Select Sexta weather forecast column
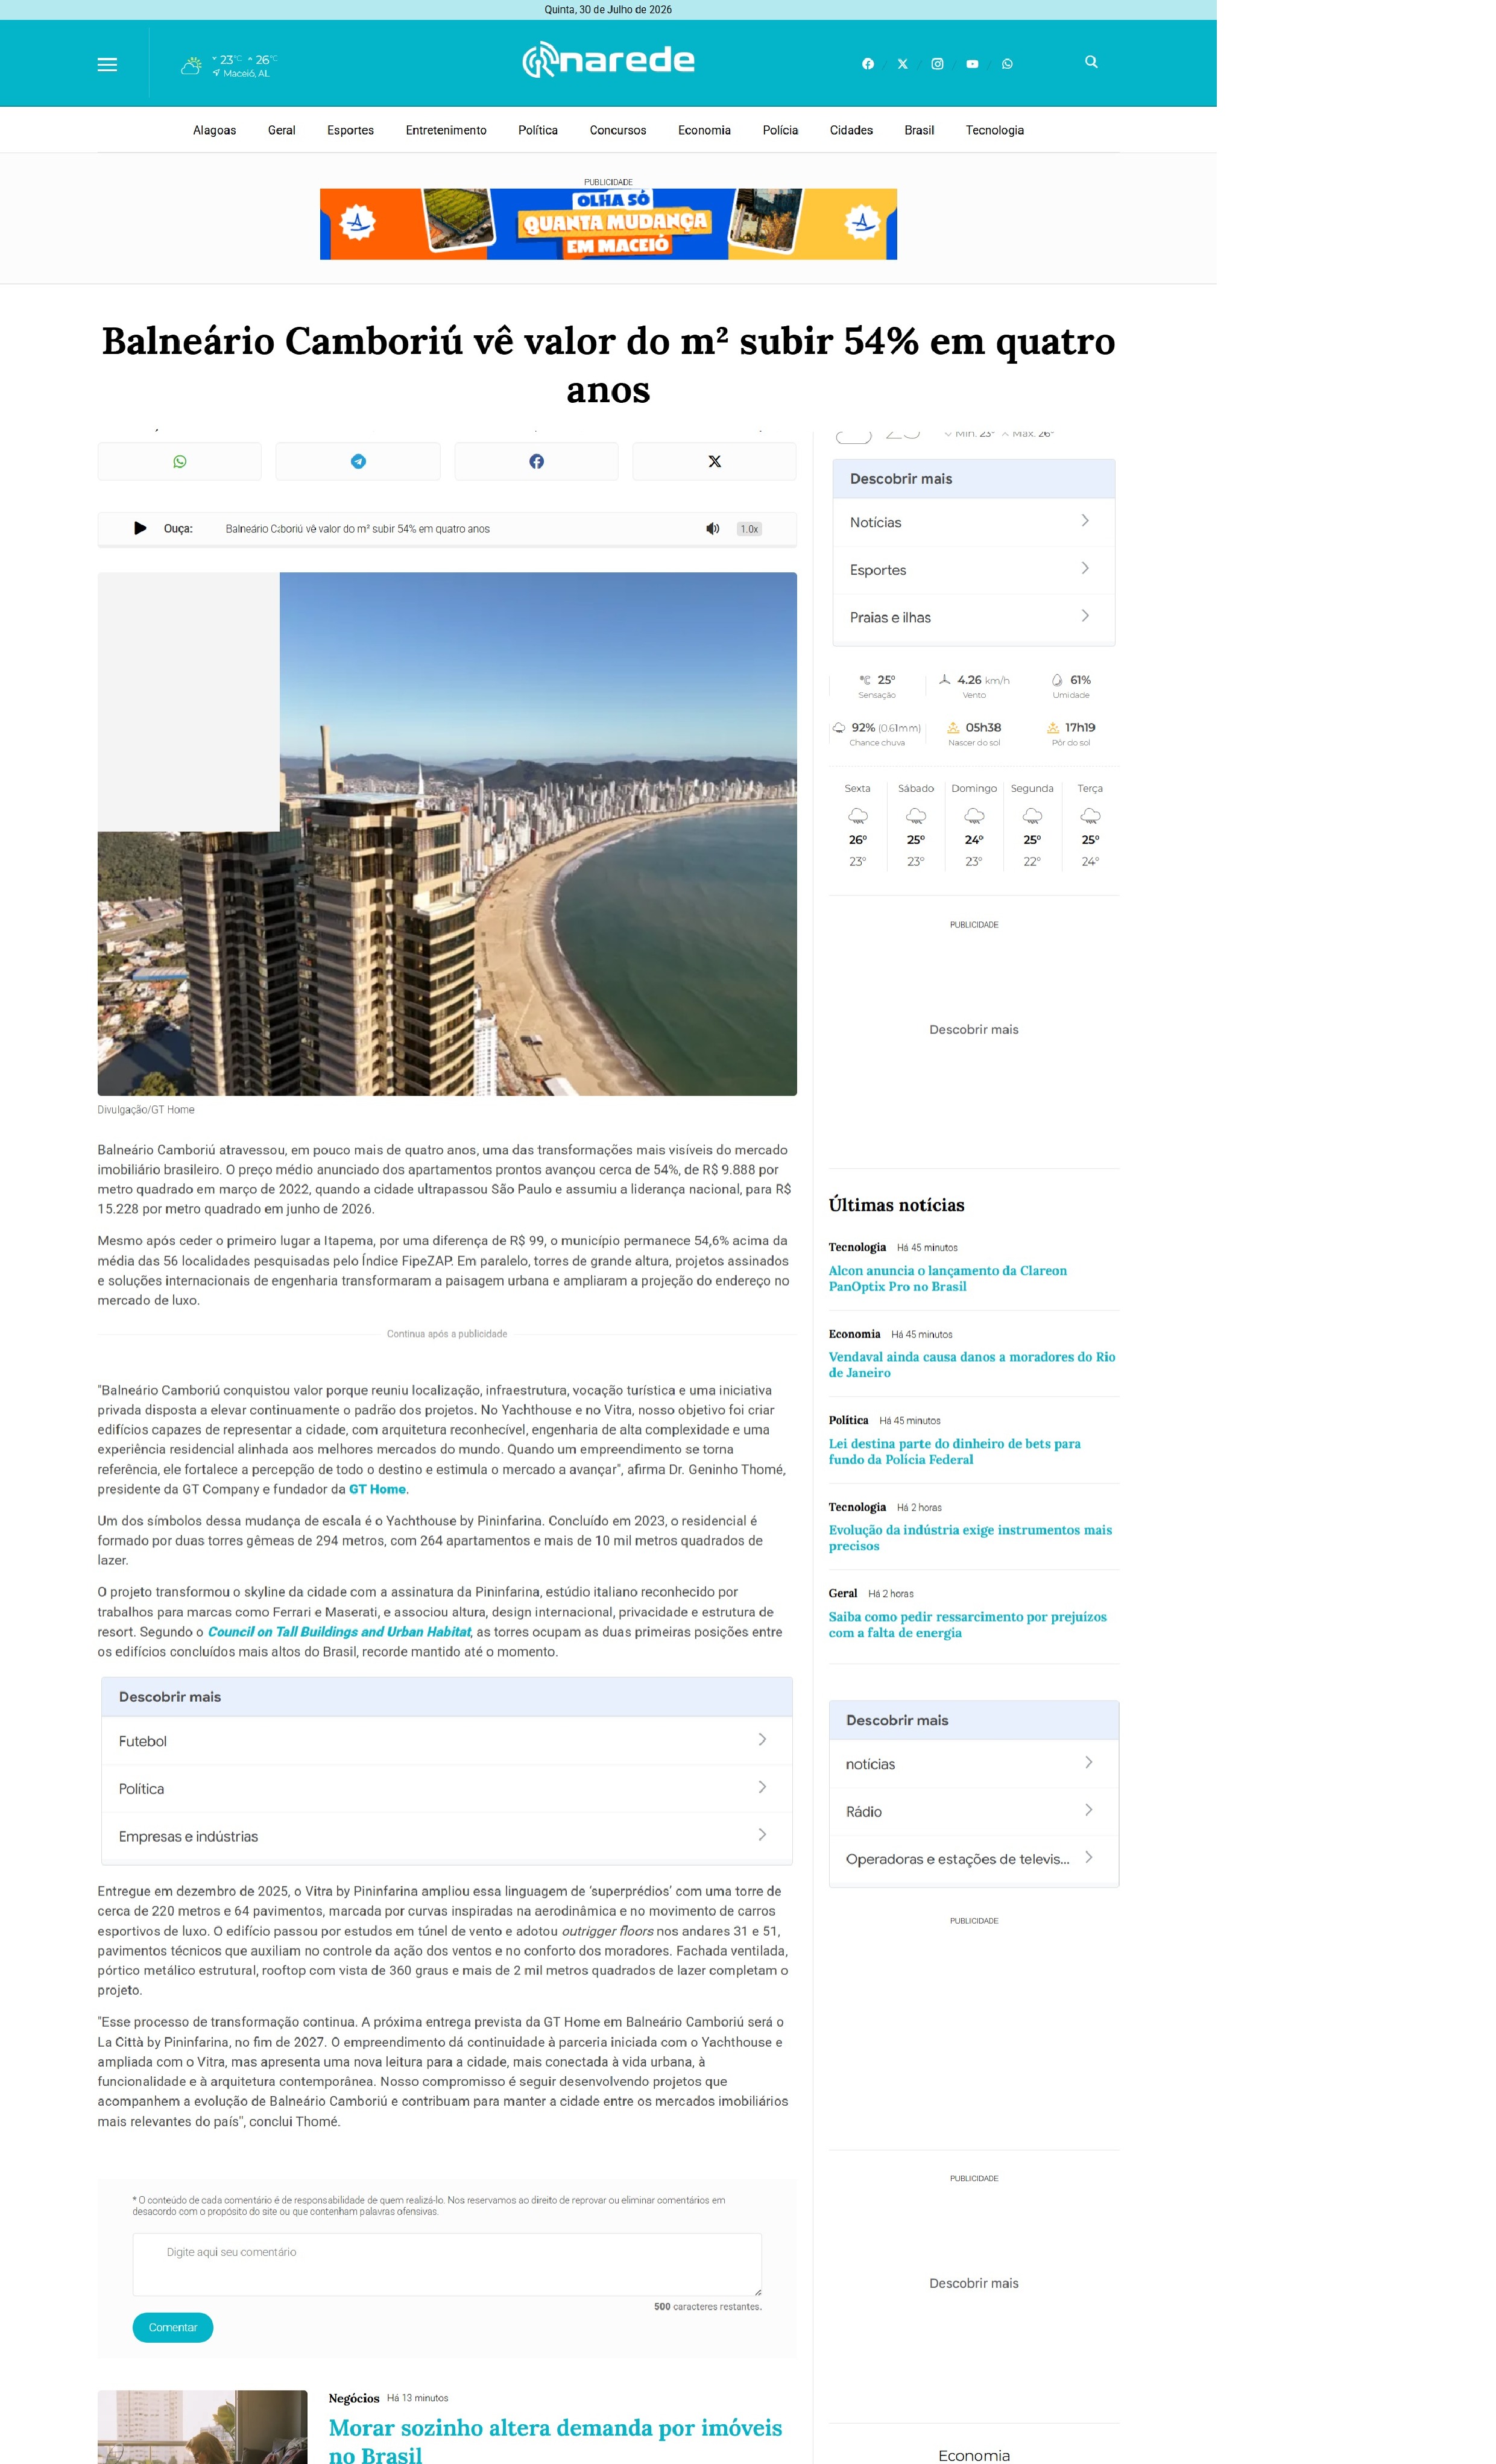Image resolution: width=1496 pixels, height=2464 pixels. click(858, 825)
